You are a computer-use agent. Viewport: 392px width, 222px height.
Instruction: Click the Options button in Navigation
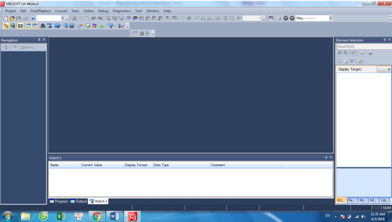tap(28, 47)
